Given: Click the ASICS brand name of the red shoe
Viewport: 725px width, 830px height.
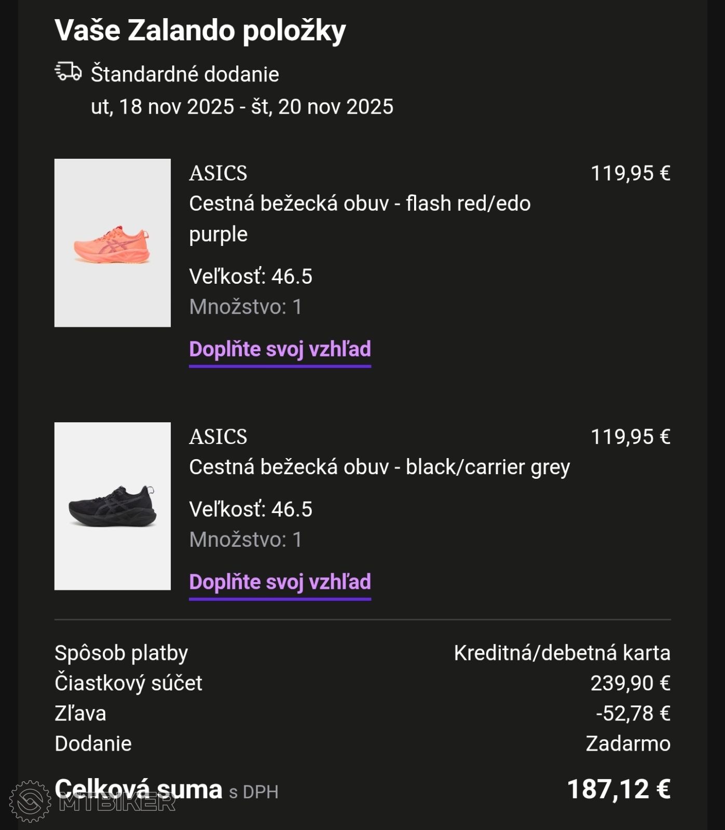Looking at the screenshot, I should [218, 173].
